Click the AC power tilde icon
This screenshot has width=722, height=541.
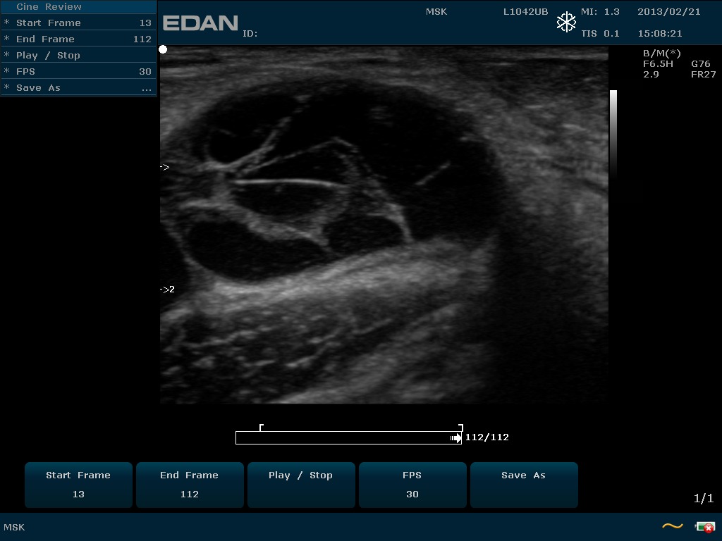[672, 526]
